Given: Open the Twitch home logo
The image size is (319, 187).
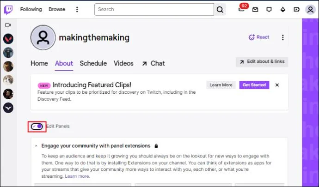Looking at the screenshot, I should (8, 10).
